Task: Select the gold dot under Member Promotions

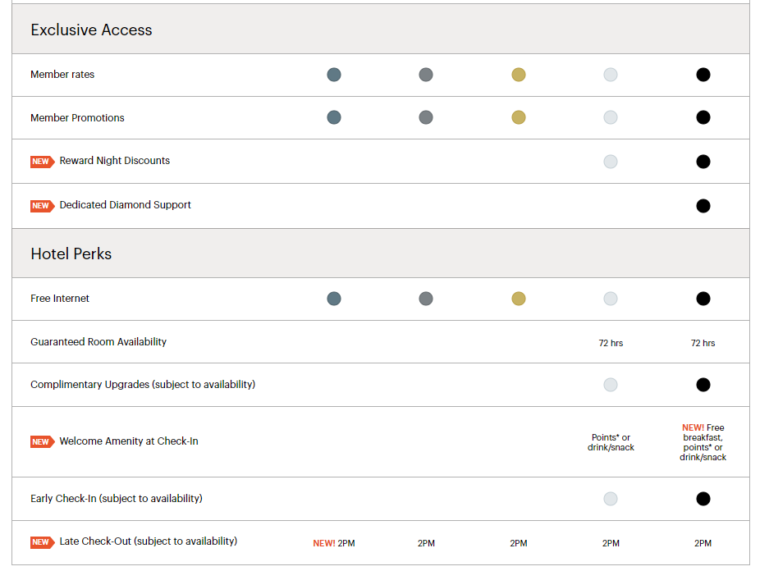Action: [x=519, y=117]
